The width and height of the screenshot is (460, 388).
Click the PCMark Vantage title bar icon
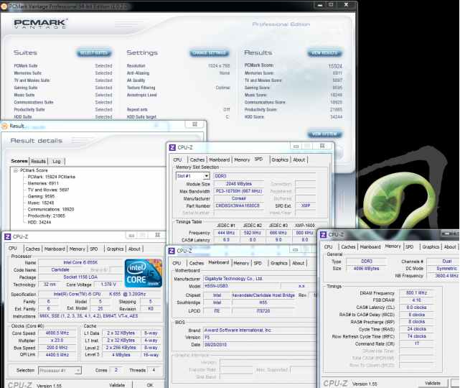tap(4, 6)
